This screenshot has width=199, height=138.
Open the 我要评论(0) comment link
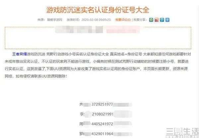pos(123,20)
